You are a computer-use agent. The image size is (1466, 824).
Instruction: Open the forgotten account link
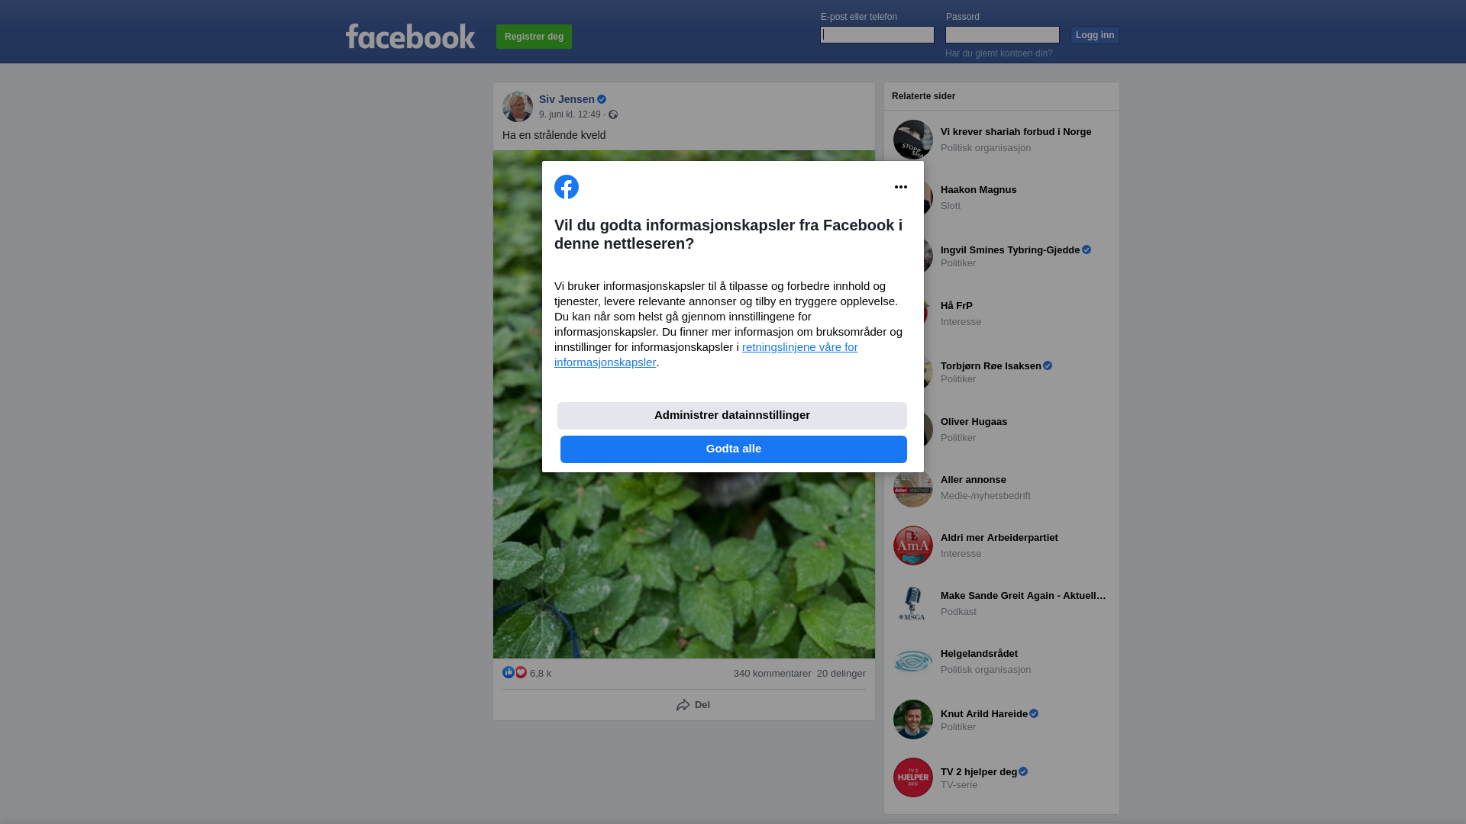(x=999, y=53)
